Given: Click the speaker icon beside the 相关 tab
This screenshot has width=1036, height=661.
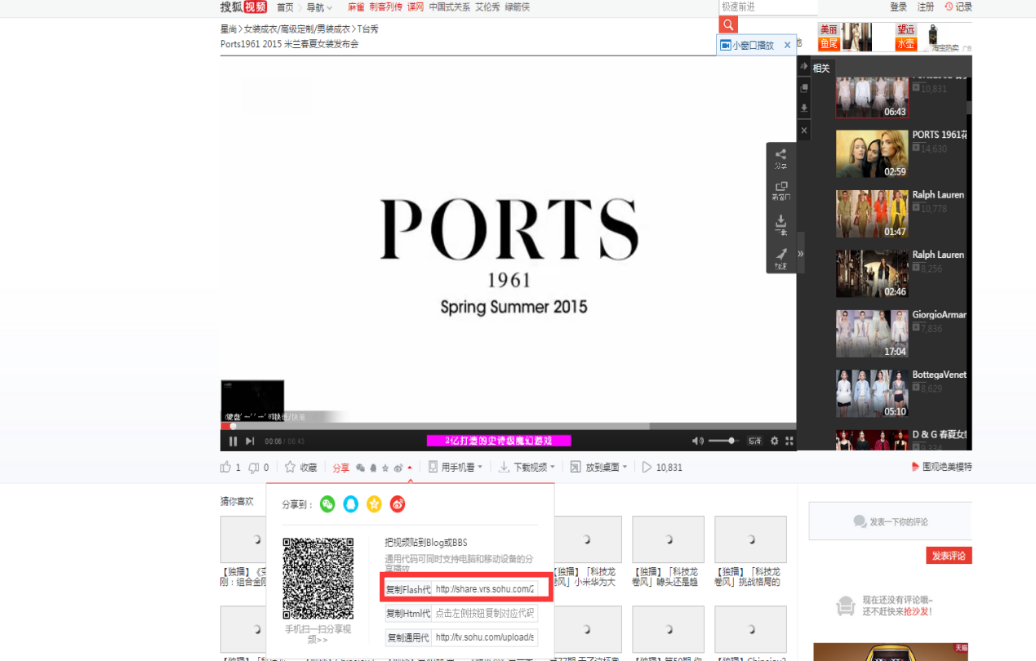Looking at the screenshot, I should (x=804, y=67).
